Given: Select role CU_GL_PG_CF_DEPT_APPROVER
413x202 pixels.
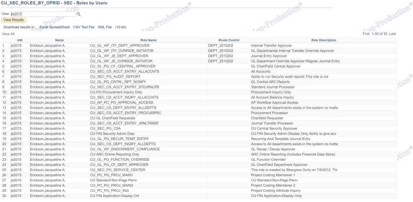Looking at the screenshot, I should pos(119,165).
